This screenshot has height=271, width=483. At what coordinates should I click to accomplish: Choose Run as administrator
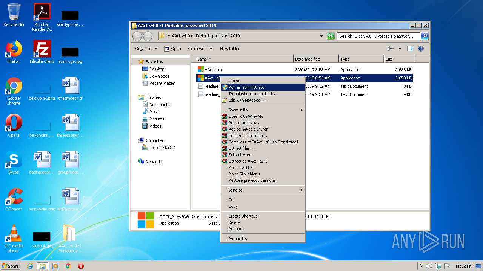pos(263,87)
